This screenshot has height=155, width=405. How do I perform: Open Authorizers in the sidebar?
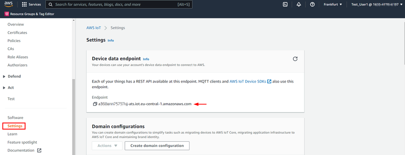pyautogui.click(x=17, y=65)
